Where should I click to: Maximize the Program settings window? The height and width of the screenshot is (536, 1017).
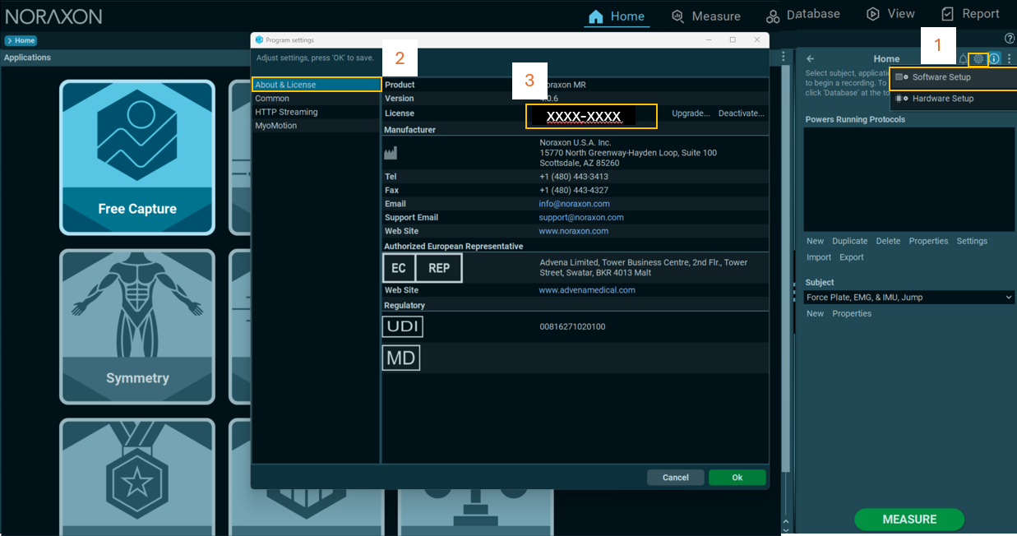[733, 39]
